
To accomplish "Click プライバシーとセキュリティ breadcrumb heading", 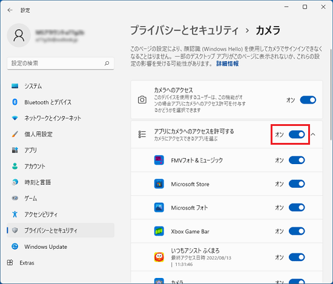I will [184, 30].
